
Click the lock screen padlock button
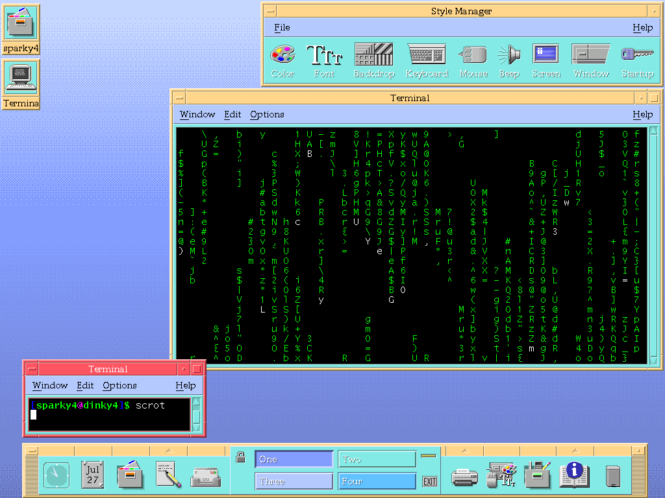click(x=241, y=457)
